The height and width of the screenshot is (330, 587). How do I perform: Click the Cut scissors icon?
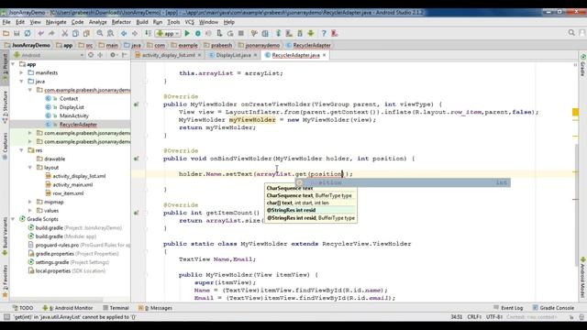click(x=65, y=33)
